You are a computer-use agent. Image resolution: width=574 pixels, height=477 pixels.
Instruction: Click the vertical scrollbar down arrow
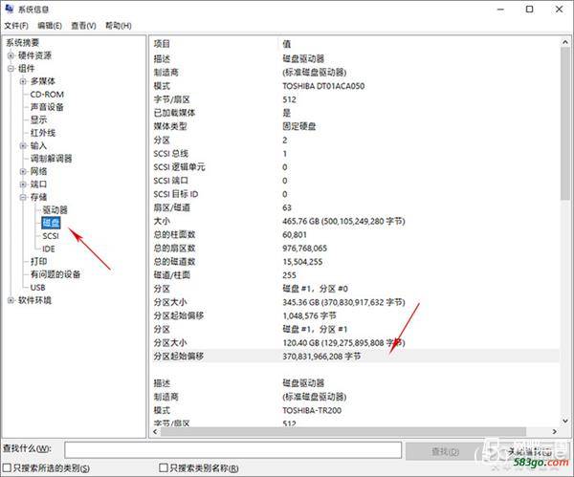[x=565, y=421]
